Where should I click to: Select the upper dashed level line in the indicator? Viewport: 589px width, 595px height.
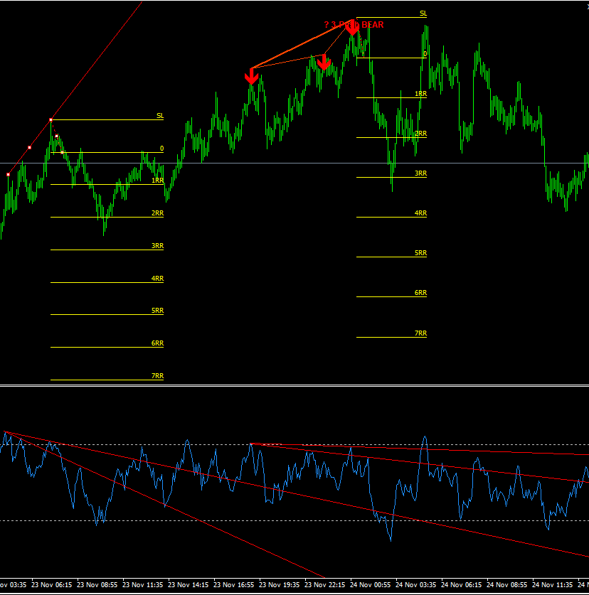pyautogui.click(x=294, y=444)
